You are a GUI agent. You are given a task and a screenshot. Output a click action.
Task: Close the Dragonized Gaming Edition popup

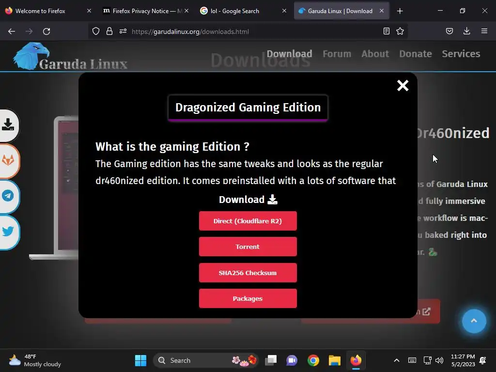coord(403,85)
